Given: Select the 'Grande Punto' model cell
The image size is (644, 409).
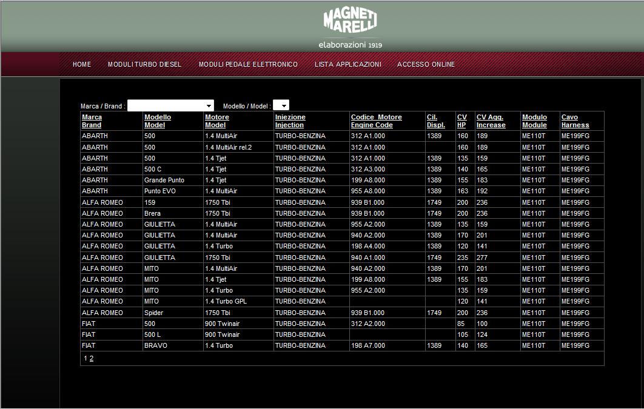Looking at the screenshot, I should pos(164,180).
